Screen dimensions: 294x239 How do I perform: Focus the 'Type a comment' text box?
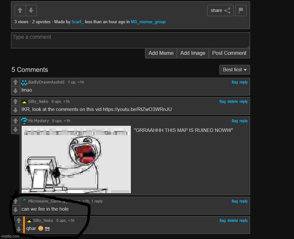(x=130, y=40)
